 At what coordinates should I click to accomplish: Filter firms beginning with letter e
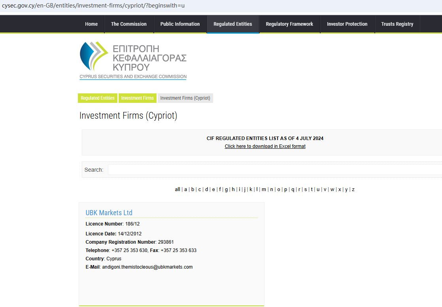(213, 190)
